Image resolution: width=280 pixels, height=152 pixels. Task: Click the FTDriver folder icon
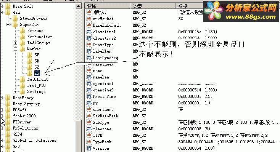coord(8,122)
